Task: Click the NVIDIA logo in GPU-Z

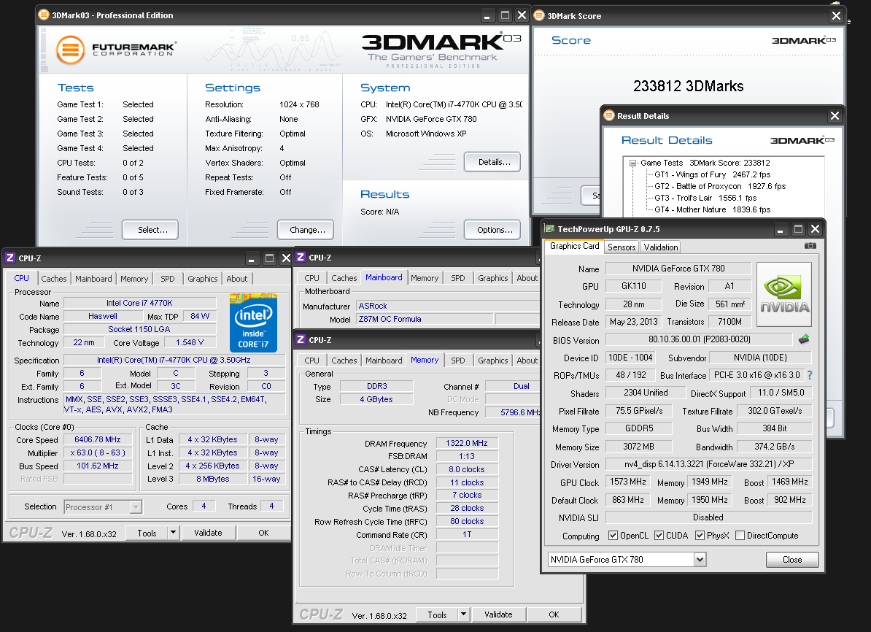Action: click(x=784, y=295)
